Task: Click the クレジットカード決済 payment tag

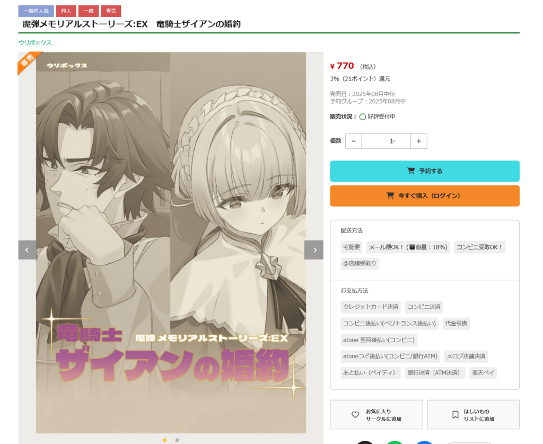Action: tap(371, 307)
